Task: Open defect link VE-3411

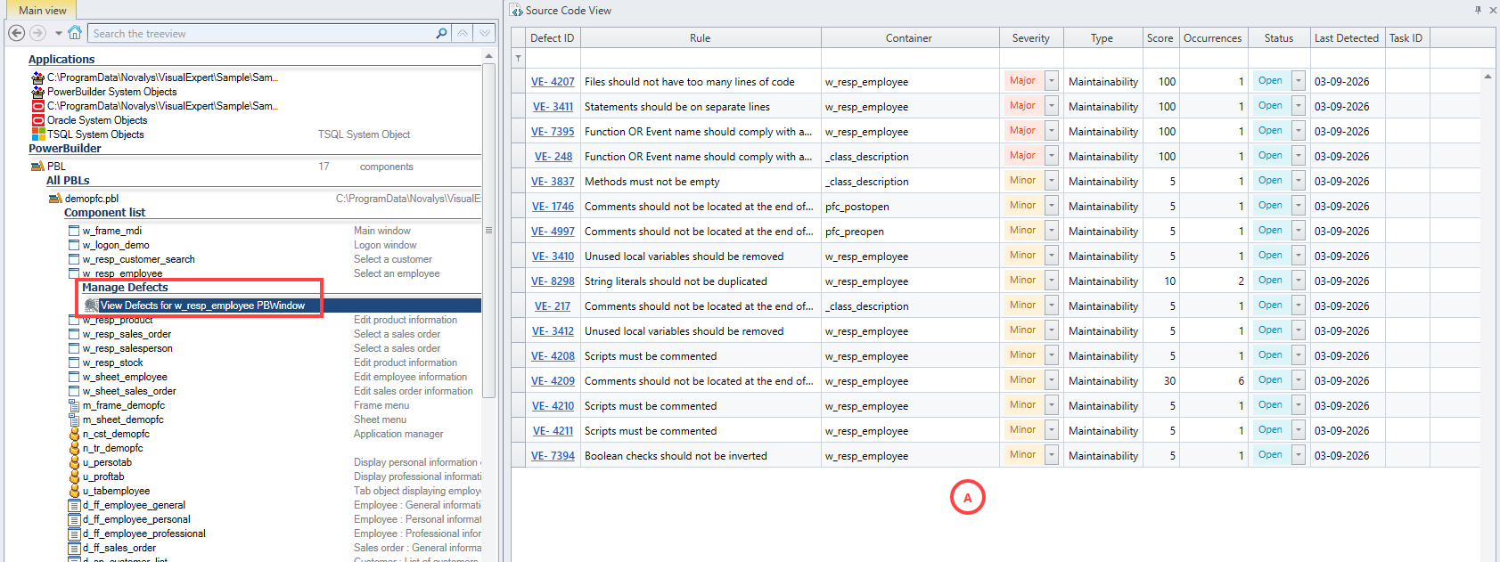Action: coord(553,107)
